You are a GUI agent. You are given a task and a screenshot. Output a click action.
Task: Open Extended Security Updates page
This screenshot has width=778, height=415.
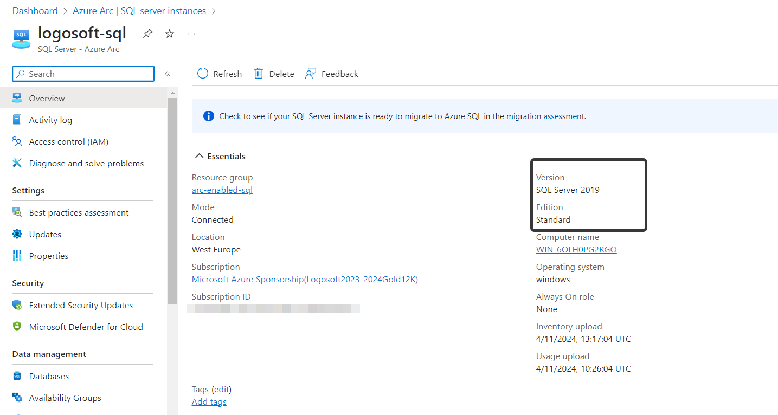pyautogui.click(x=81, y=305)
